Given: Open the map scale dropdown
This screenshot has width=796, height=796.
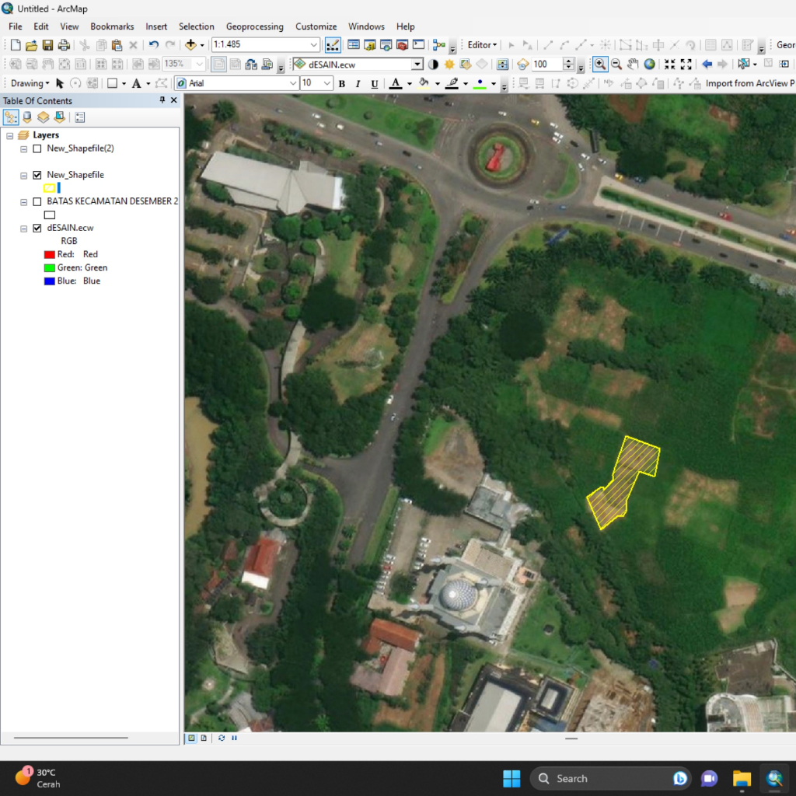Looking at the screenshot, I should point(314,45).
